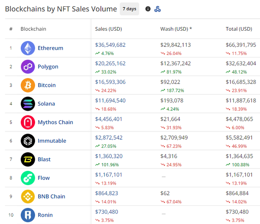Click the Blast logo icon
Image resolution: width=260 pixels, height=224 pixels.
coord(28,160)
